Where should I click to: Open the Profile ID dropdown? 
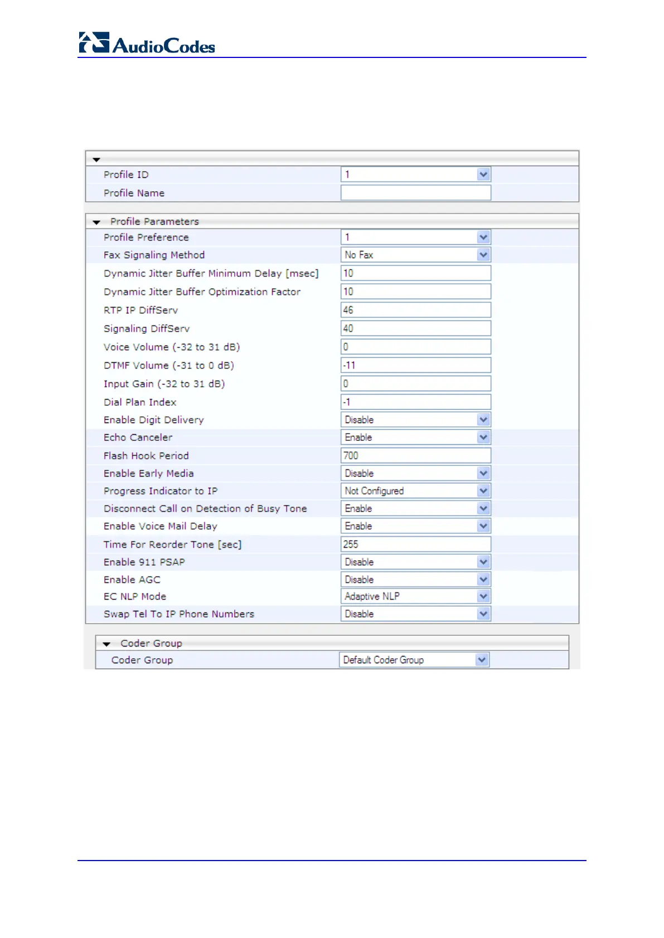tap(415, 174)
